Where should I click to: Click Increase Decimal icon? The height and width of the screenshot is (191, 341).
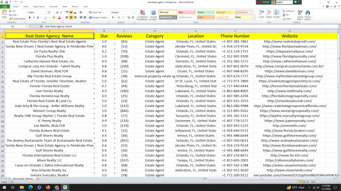click(129, 17)
